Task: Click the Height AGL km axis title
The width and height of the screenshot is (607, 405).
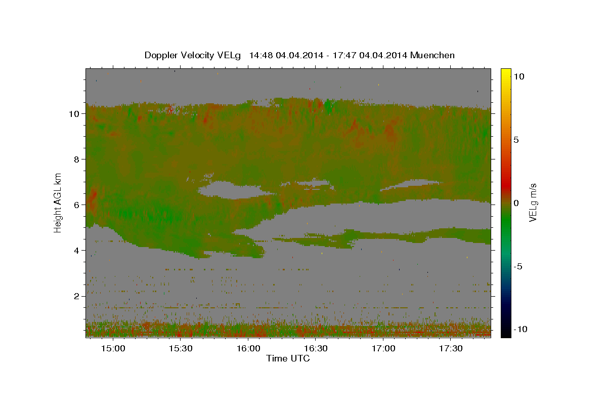Action: click(x=58, y=202)
